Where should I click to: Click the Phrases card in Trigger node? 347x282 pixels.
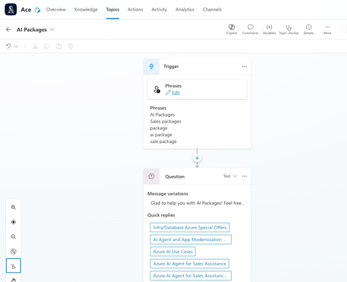click(197, 89)
